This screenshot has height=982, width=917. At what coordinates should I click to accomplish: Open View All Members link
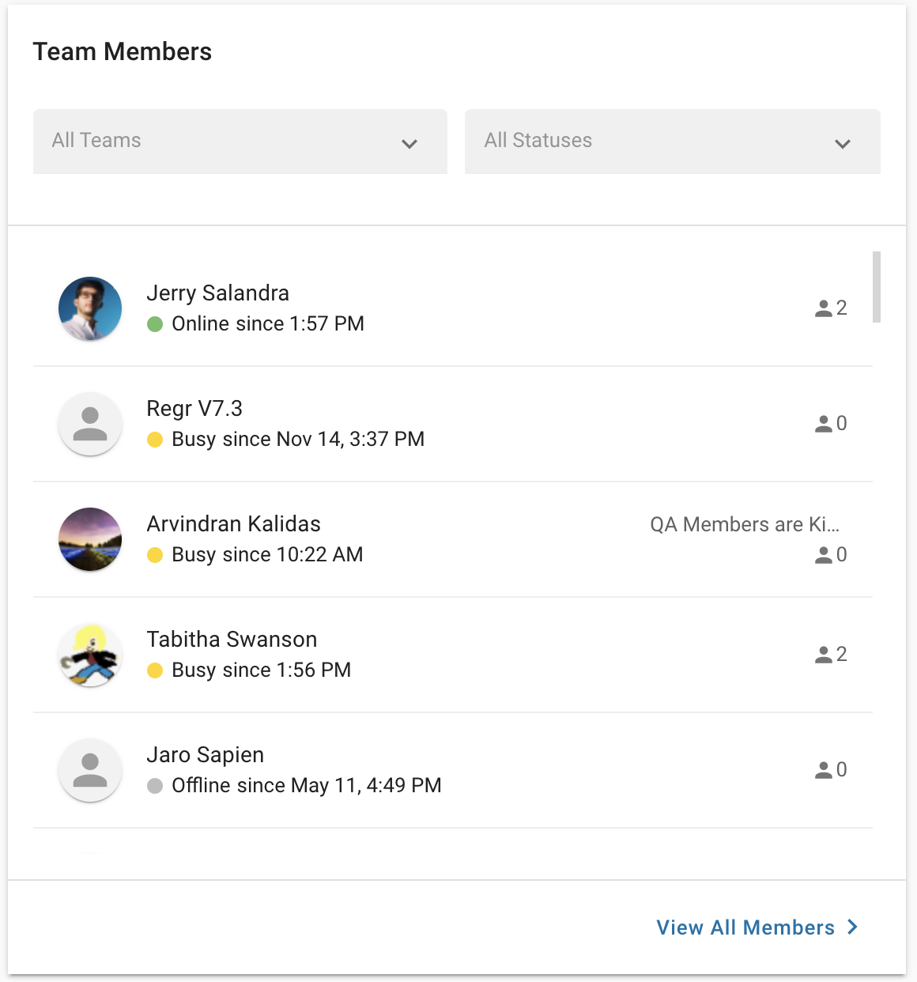[x=745, y=927]
